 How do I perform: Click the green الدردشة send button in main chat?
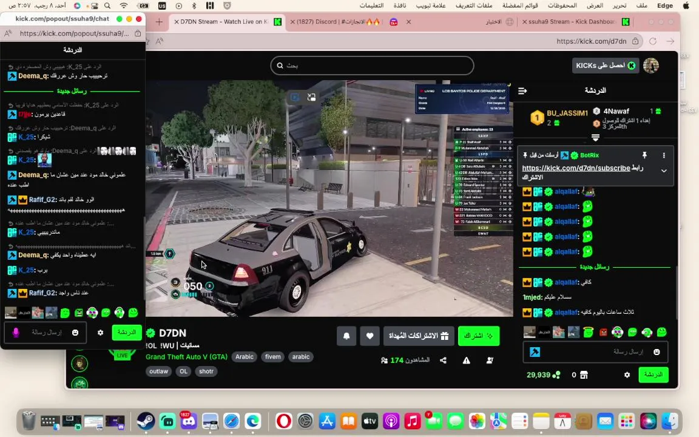click(x=653, y=374)
